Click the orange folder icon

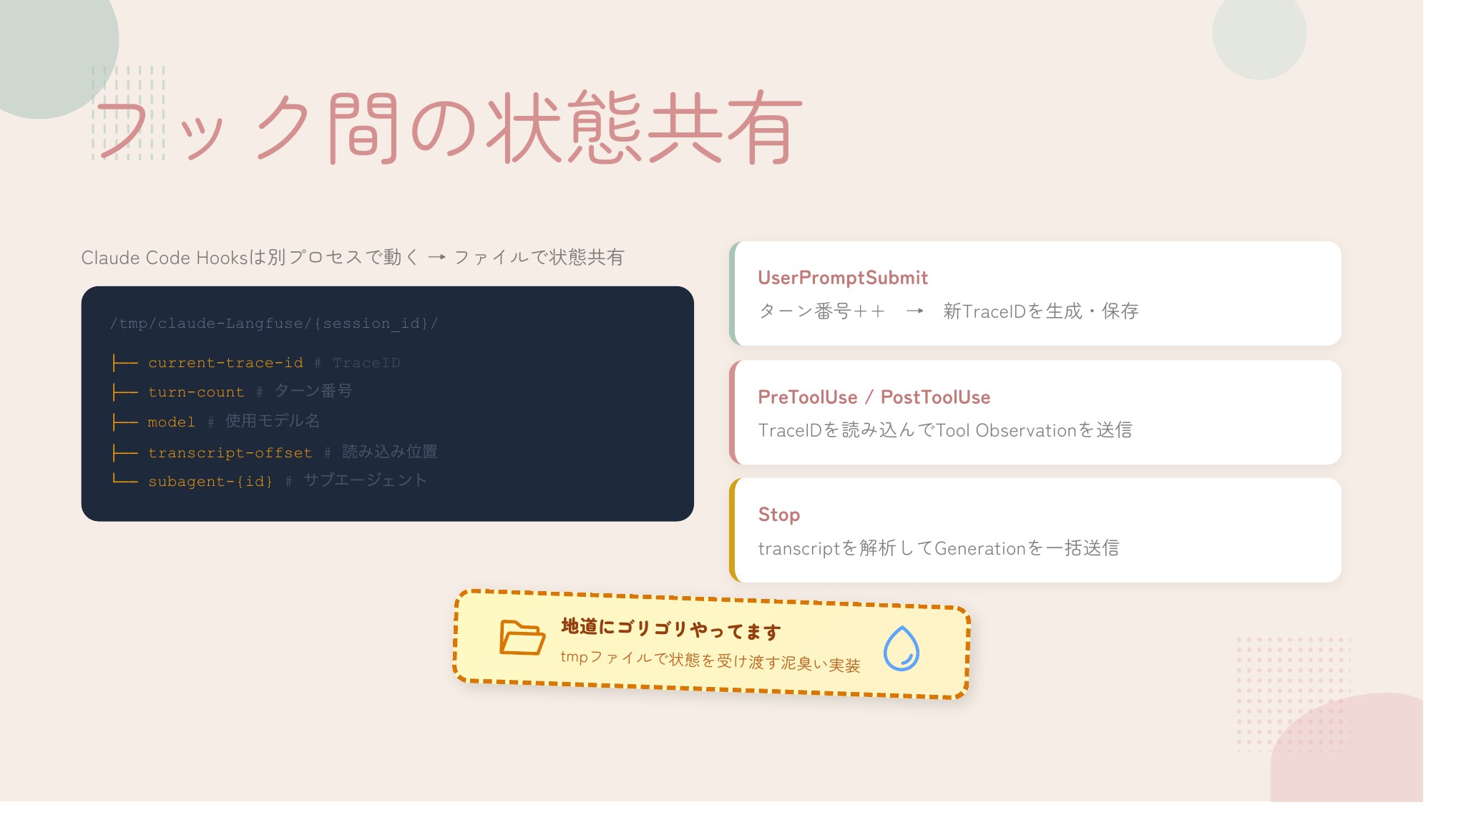coord(522,637)
